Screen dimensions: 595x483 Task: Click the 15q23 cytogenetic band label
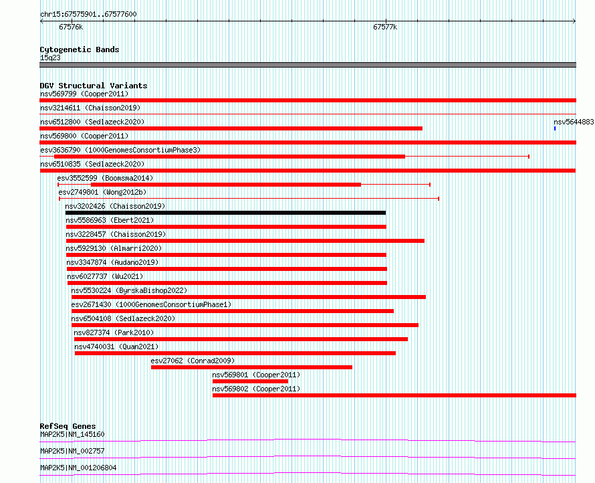[50, 58]
